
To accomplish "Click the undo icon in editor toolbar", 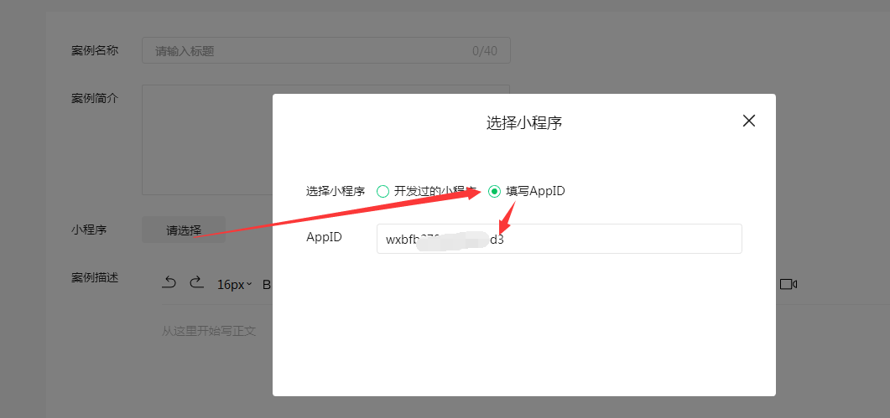I will click(169, 282).
